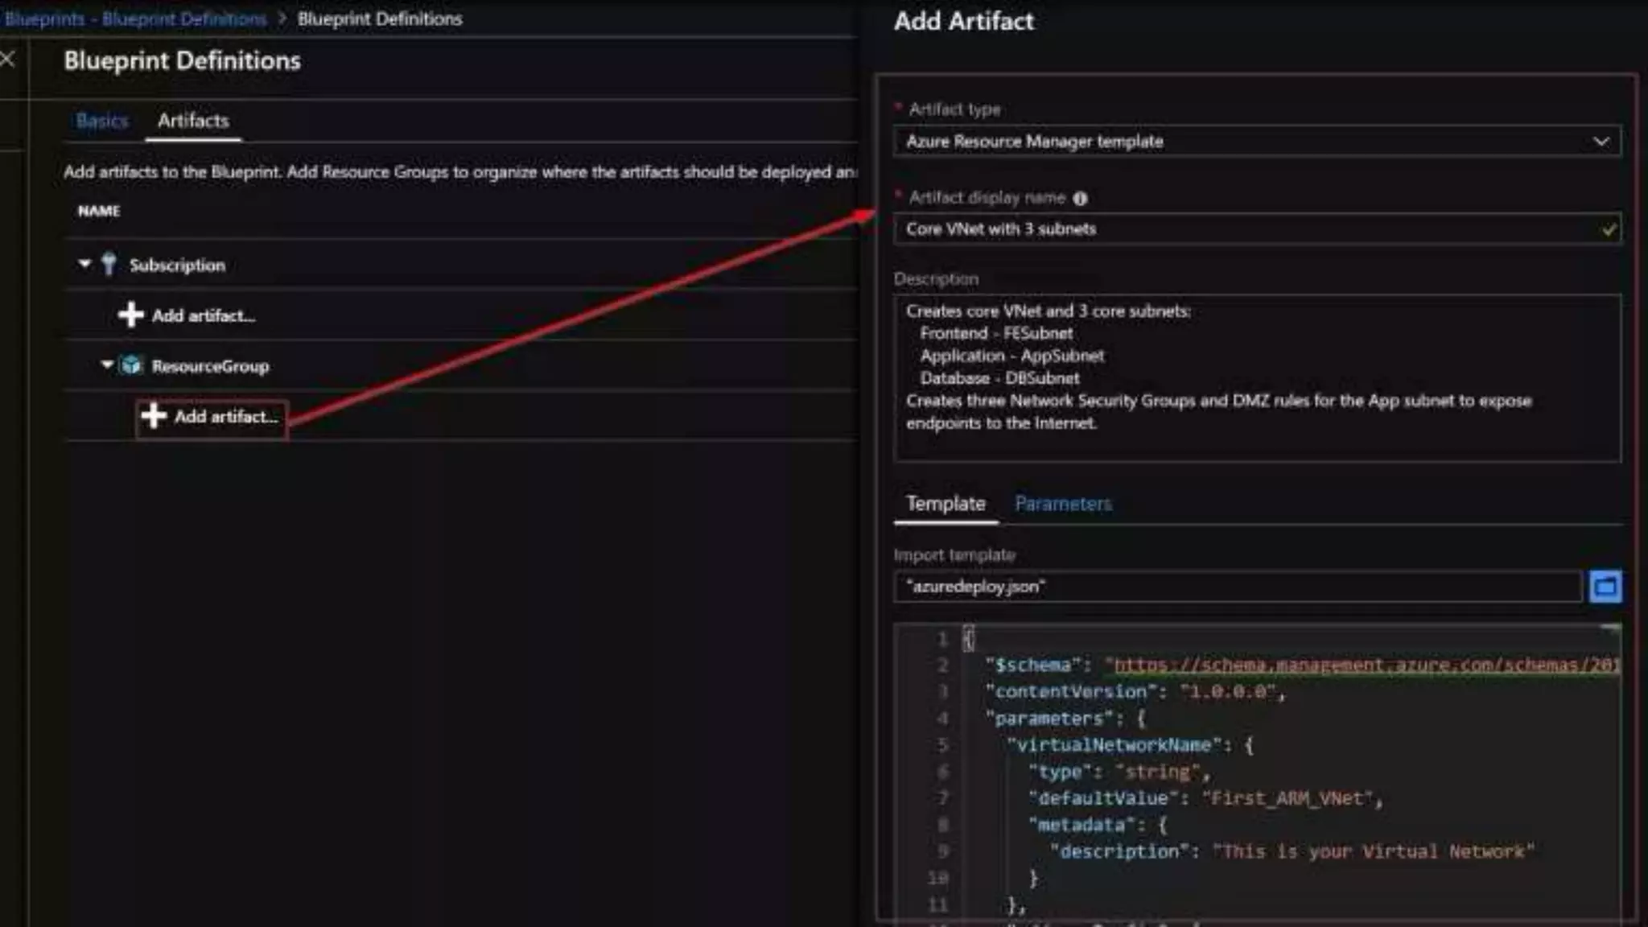Image resolution: width=1648 pixels, height=927 pixels.
Task: Click the folder browse icon for import template
Action: tap(1605, 587)
